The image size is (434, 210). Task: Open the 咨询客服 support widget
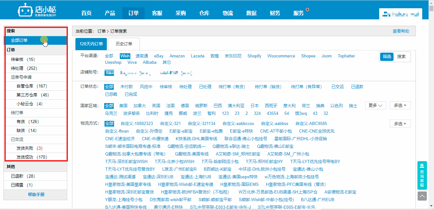[x=422, y=175]
